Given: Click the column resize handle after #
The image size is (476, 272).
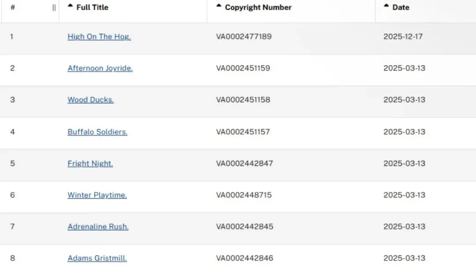Looking at the screenshot, I should click(x=54, y=7).
